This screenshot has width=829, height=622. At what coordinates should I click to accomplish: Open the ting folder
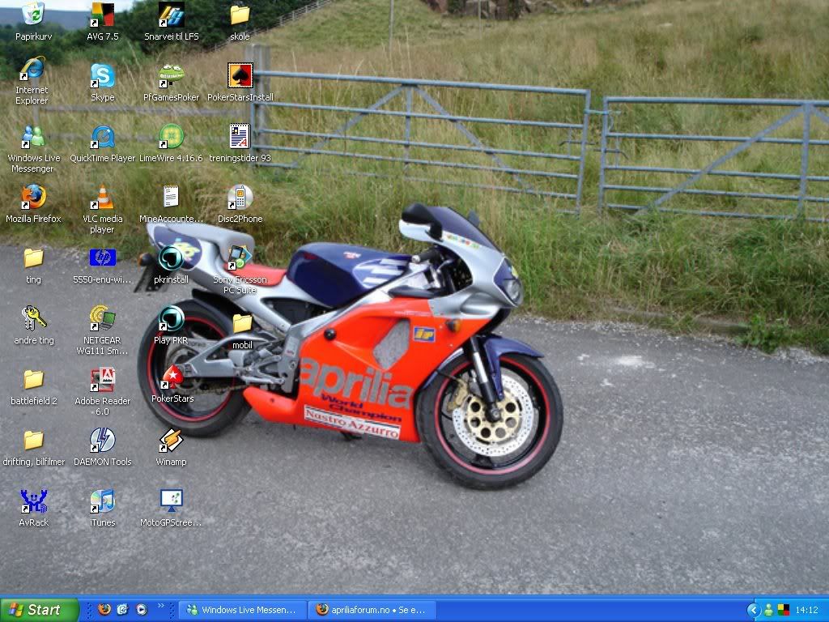click(33, 258)
